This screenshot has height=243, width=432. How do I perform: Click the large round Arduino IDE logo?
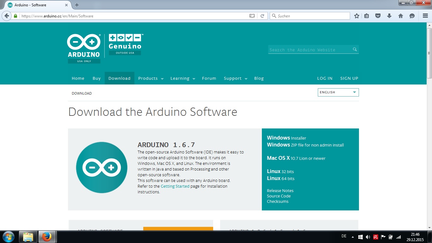click(x=102, y=167)
